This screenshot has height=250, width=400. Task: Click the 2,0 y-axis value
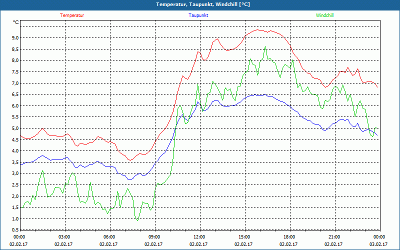15,196
